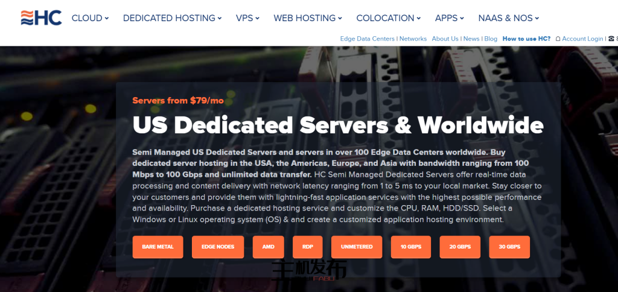Viewport: 618px width, 292px height.
Task: Visit the About Us page
Action: 445,39
